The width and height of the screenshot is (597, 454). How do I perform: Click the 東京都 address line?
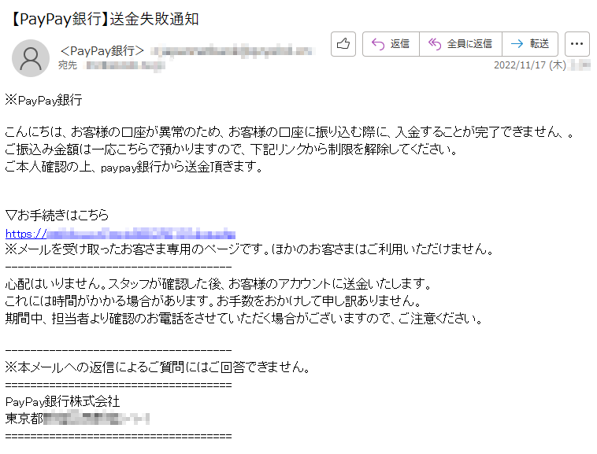coord(77,419)
